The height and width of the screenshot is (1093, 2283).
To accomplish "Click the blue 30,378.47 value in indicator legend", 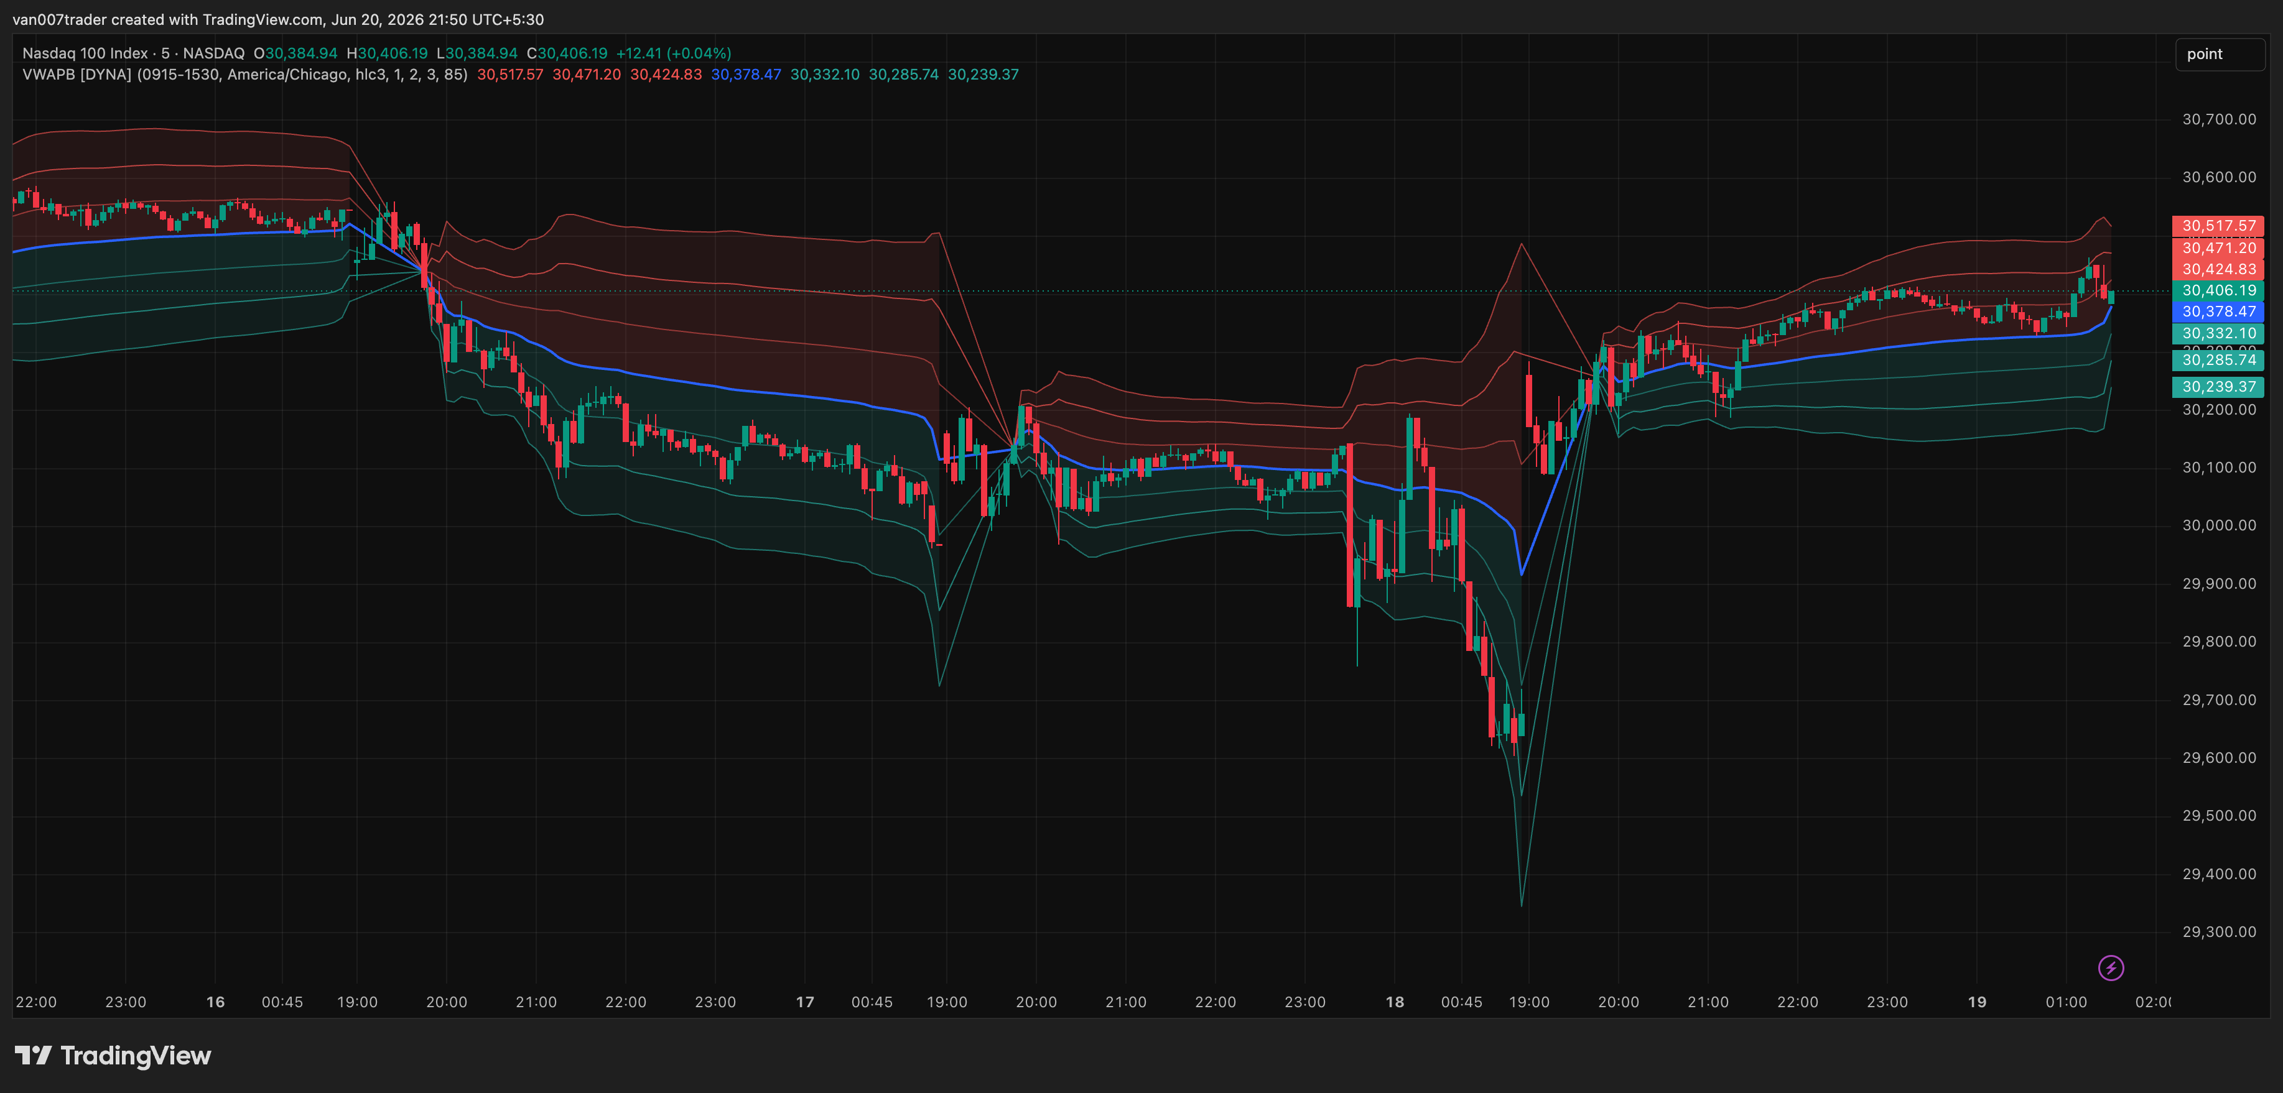I will coord(746,75).
